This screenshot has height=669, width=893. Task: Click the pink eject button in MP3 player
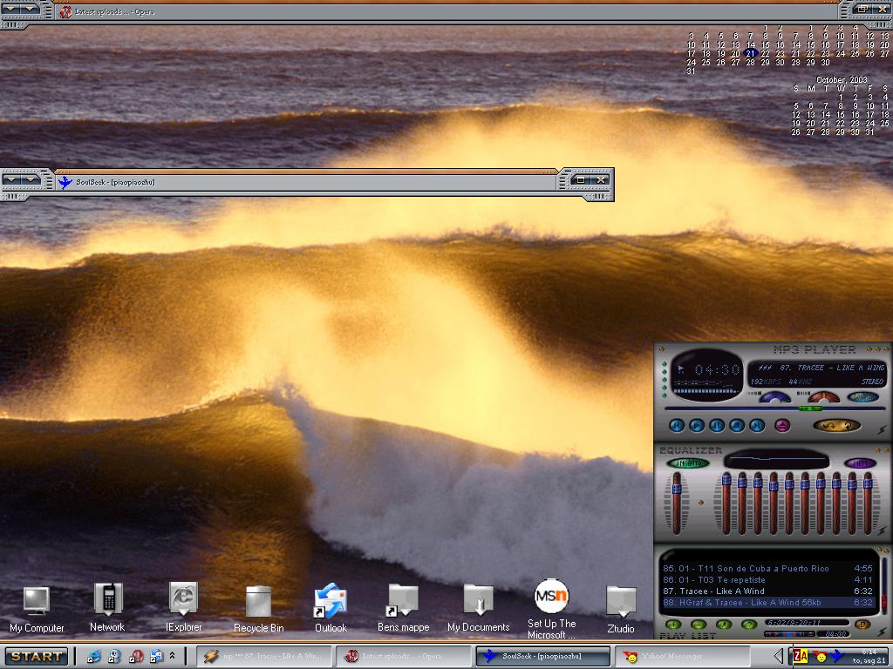point(782,425)
